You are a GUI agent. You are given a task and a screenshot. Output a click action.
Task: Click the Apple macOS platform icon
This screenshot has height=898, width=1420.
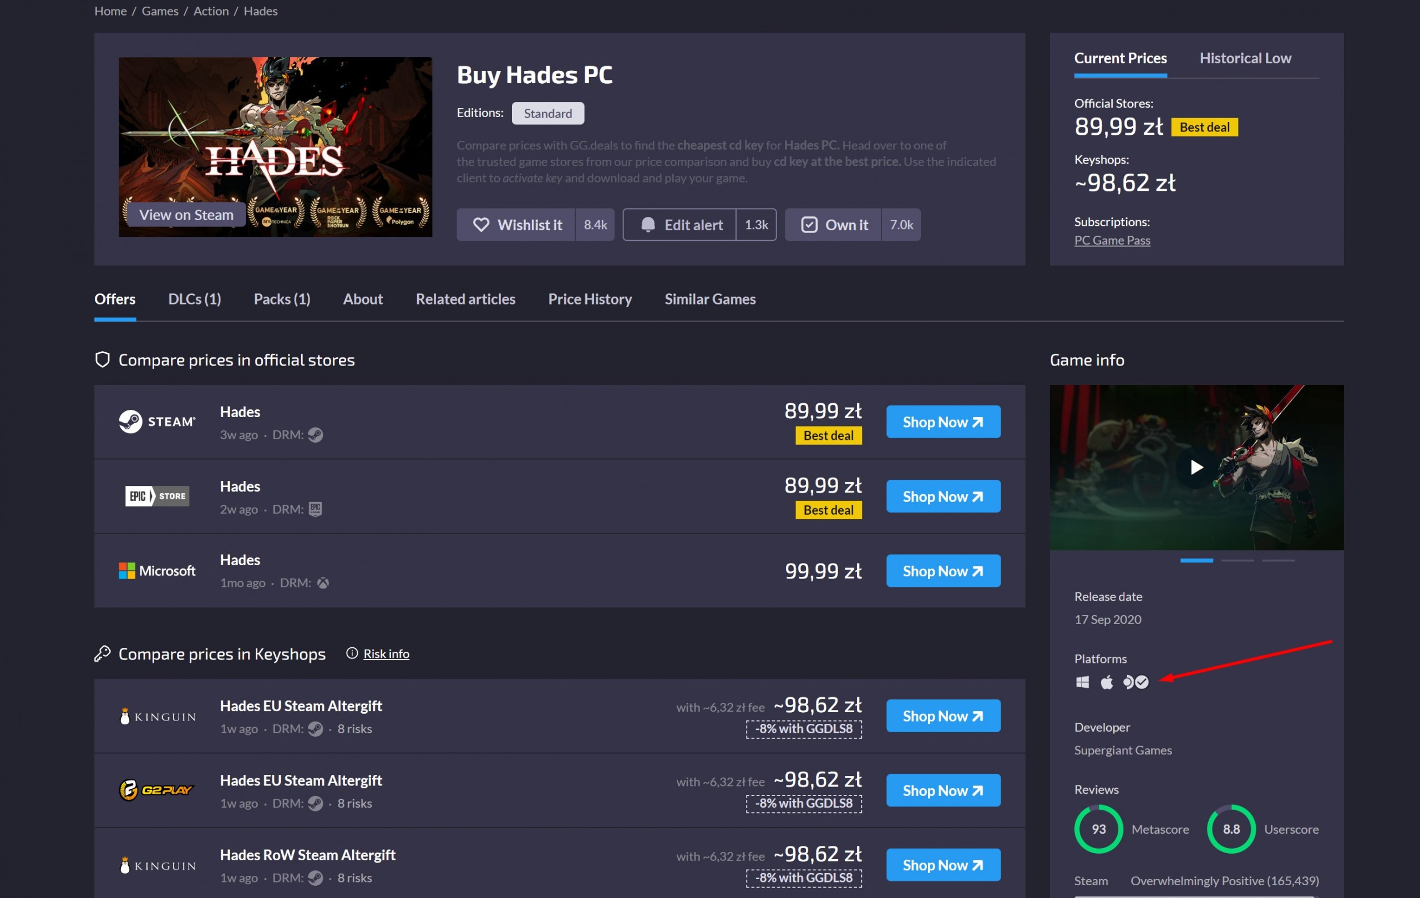click(1107, 682)
